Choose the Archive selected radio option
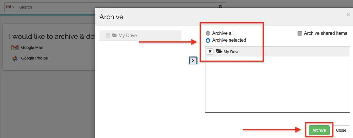 tap(208, 40)
